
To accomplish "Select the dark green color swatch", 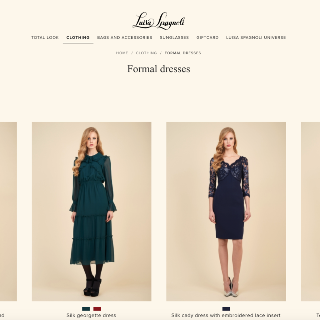I will (86, 309).
